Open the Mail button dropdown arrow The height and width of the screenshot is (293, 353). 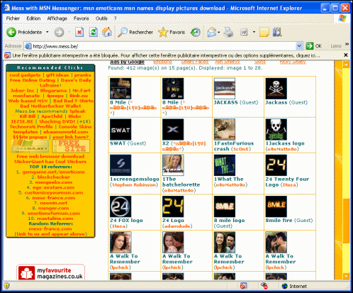(219, 32)
